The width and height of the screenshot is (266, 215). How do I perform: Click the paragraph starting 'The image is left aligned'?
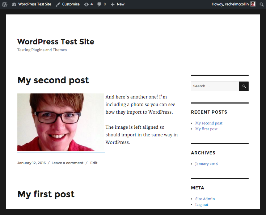coord(142,135)
